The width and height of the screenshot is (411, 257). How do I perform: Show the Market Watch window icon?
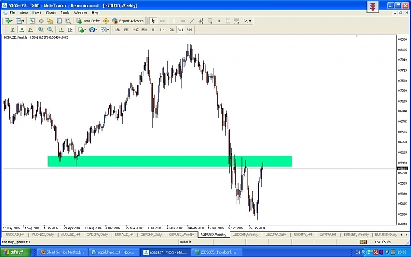(x=32, y=21)
